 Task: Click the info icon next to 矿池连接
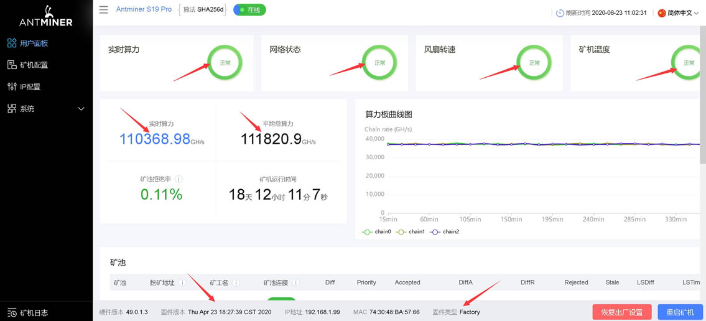(x=296, y=282)
